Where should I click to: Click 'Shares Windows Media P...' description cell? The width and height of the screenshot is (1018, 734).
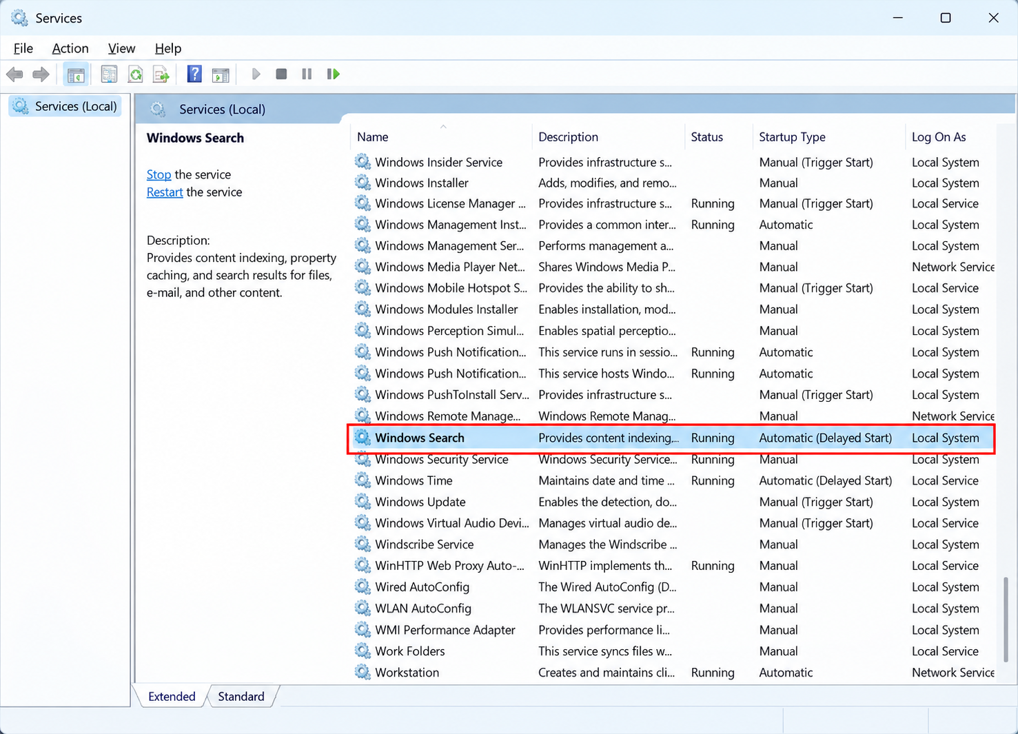tap(607, 267)
